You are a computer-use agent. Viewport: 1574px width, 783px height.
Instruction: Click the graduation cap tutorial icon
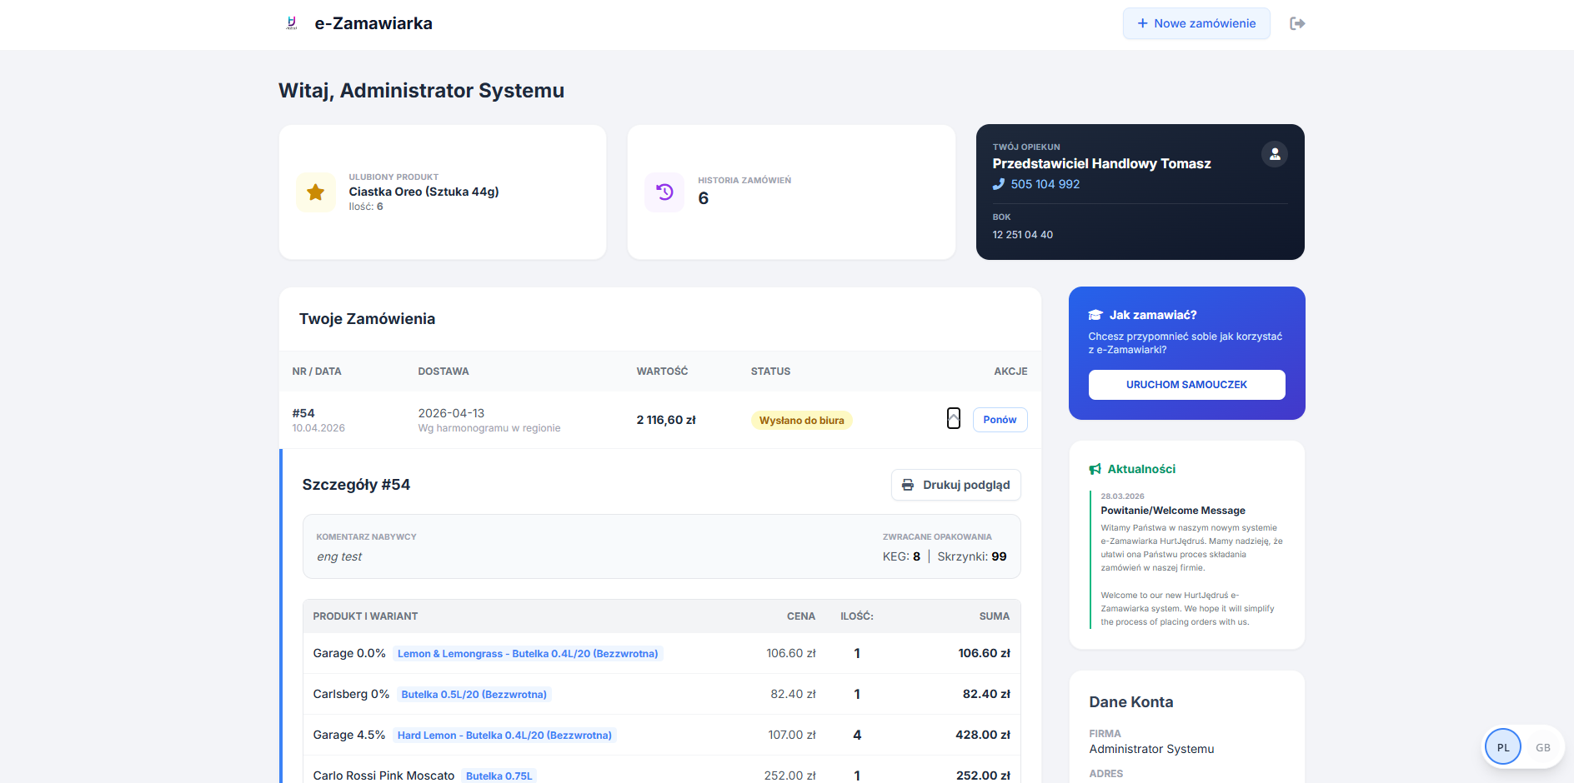1095,315
